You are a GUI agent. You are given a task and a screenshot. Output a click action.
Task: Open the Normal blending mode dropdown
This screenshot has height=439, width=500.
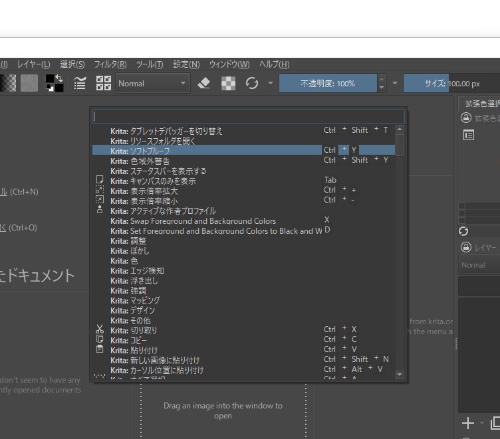click(153, 84)
